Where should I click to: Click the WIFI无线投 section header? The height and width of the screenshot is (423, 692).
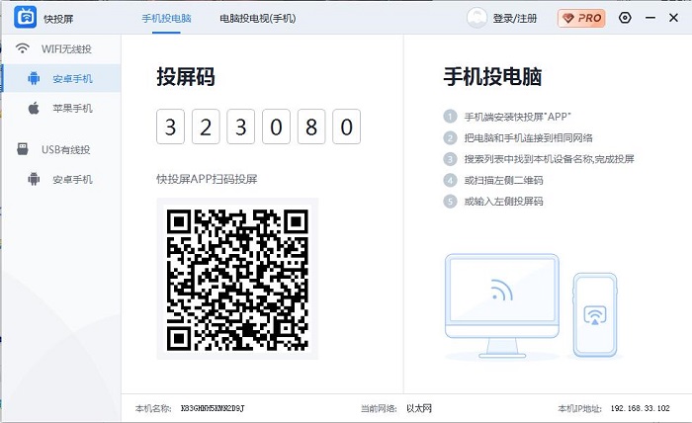65,49
